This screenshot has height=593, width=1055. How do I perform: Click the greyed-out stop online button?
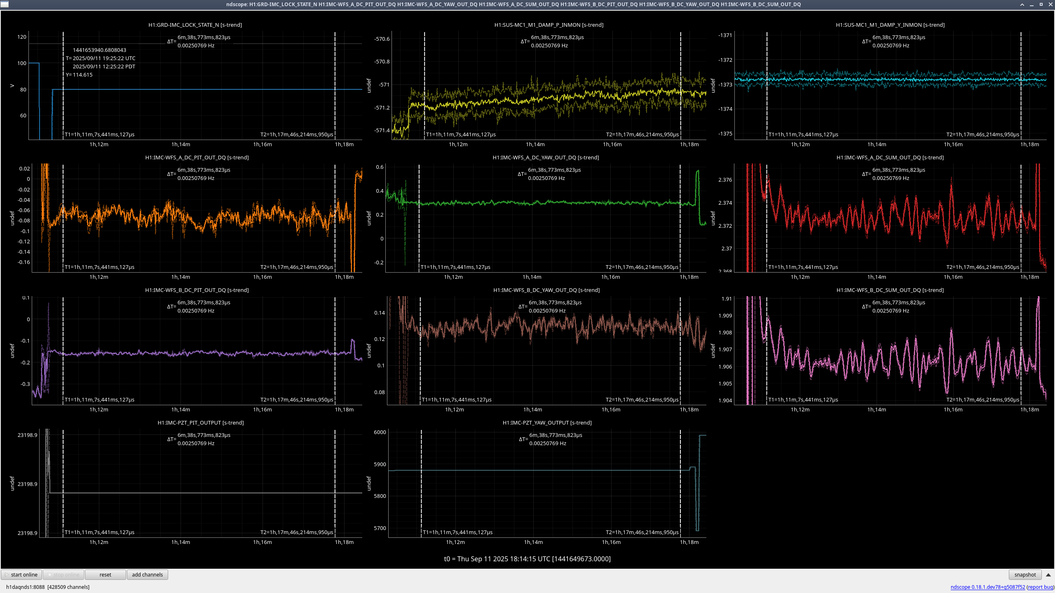[63, 574]
